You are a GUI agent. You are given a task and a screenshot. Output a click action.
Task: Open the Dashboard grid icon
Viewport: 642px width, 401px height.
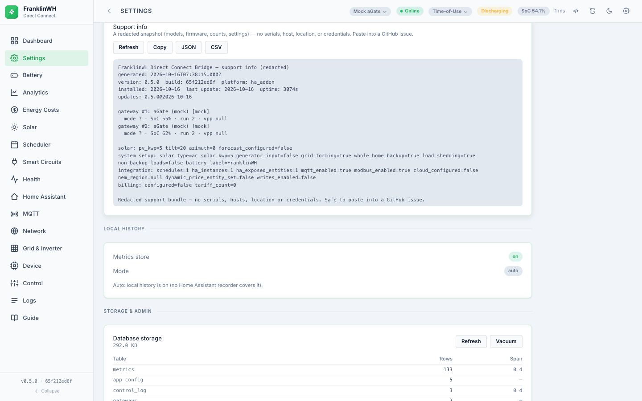(14, 41)
